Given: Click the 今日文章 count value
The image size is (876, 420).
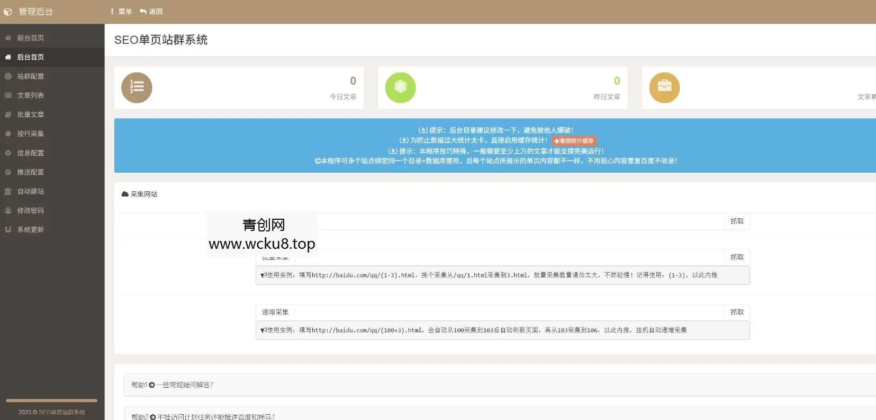Looking at the screenshot, I should point(353,81).
